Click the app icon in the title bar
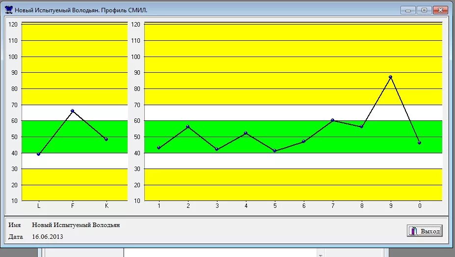The image size is (455, 257). (x=9, y=10)
